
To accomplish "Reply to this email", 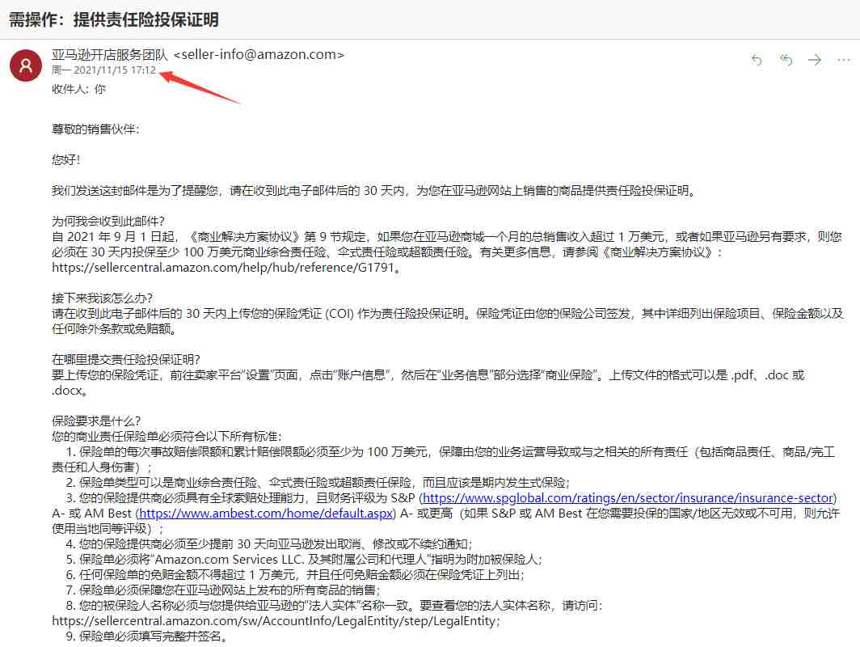I will click(x=757, y=60).
